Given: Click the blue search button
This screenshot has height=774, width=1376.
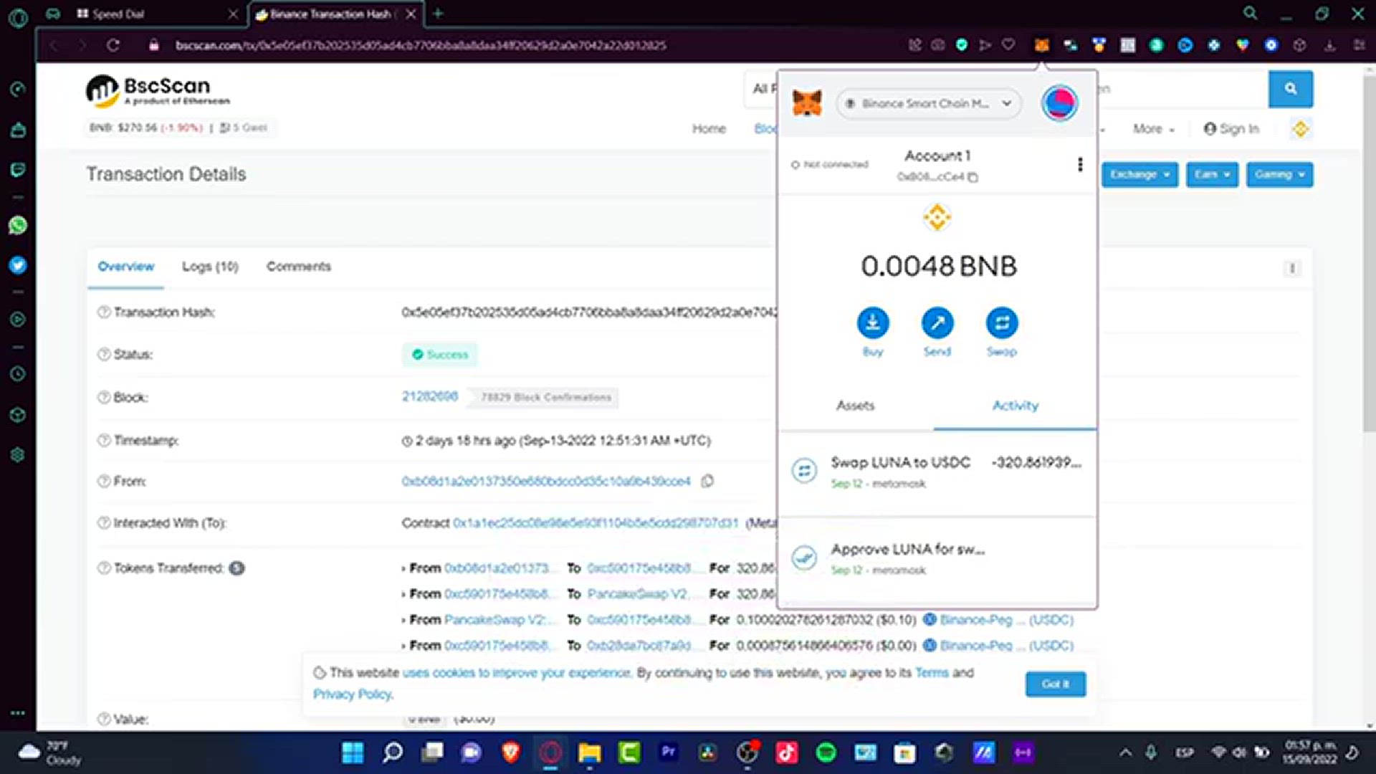Looking at the screenshot, I should pyautogui.click(x=1291, y=89).
